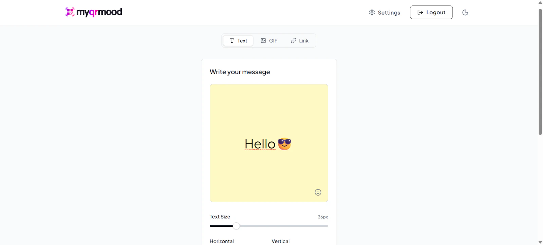Image resolution: width=543 pixels, height=245 pixels.
Task: Select the Text tab
Action: click(x=238, y=41)
